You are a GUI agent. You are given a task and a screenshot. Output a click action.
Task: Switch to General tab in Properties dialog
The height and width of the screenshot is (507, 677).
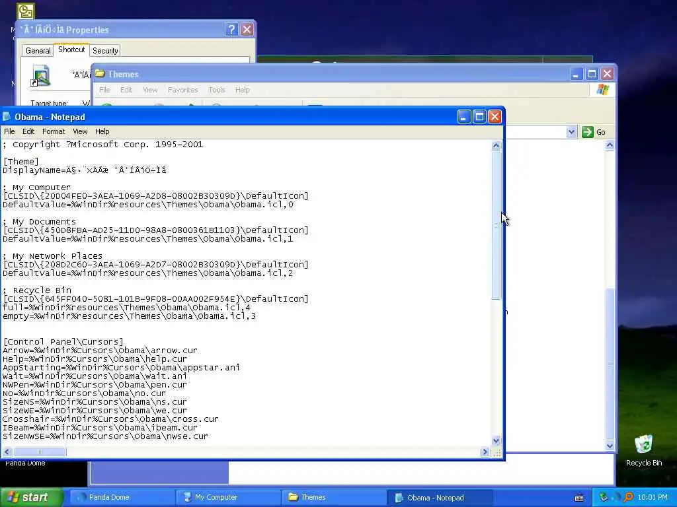pyautogui.click(x=38, y=50)
